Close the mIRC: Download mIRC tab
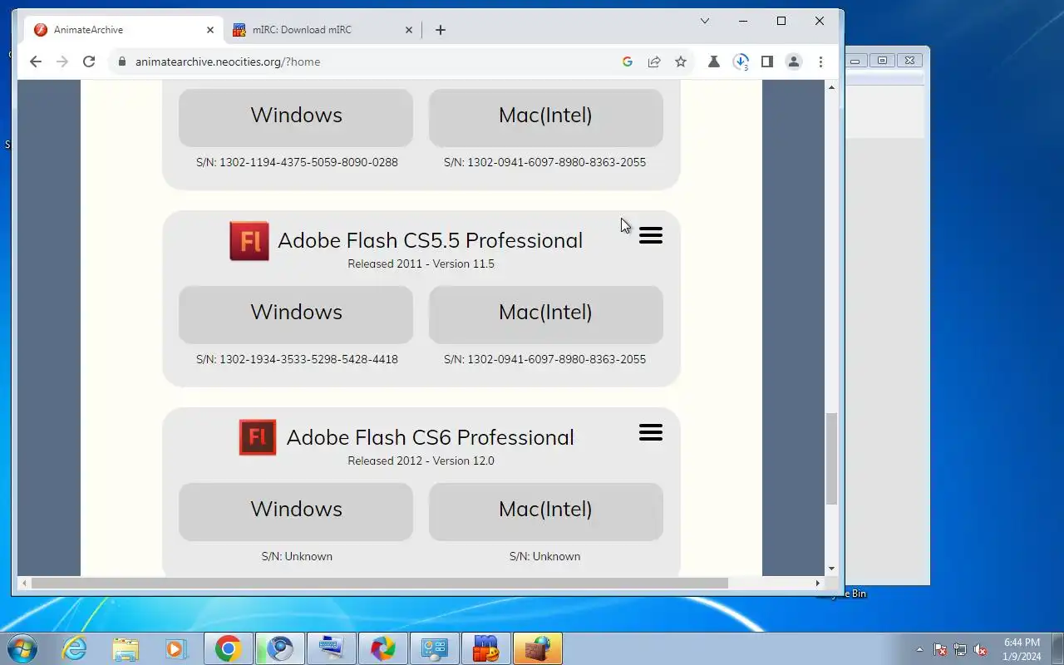 [409, 30]
